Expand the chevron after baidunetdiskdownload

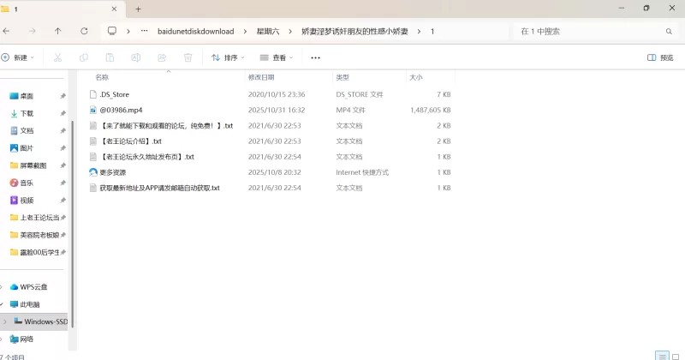click(245, 32)
